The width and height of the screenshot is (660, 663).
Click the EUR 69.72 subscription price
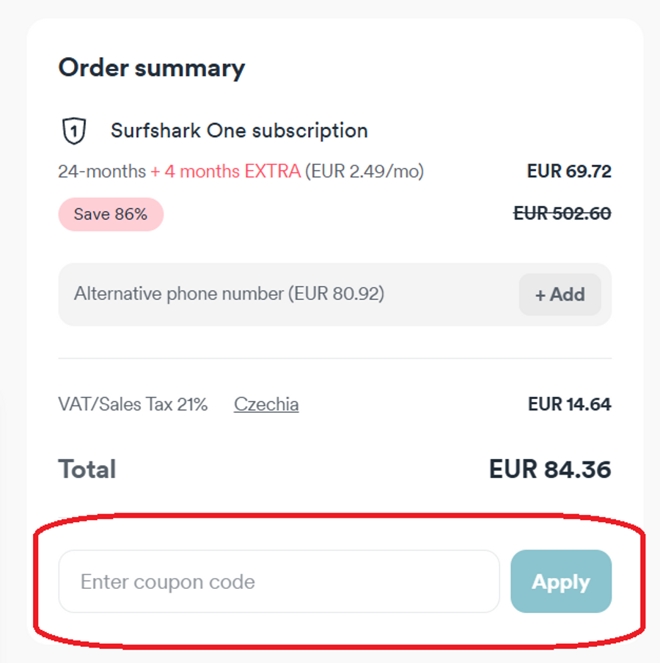[x=569, y=172]
